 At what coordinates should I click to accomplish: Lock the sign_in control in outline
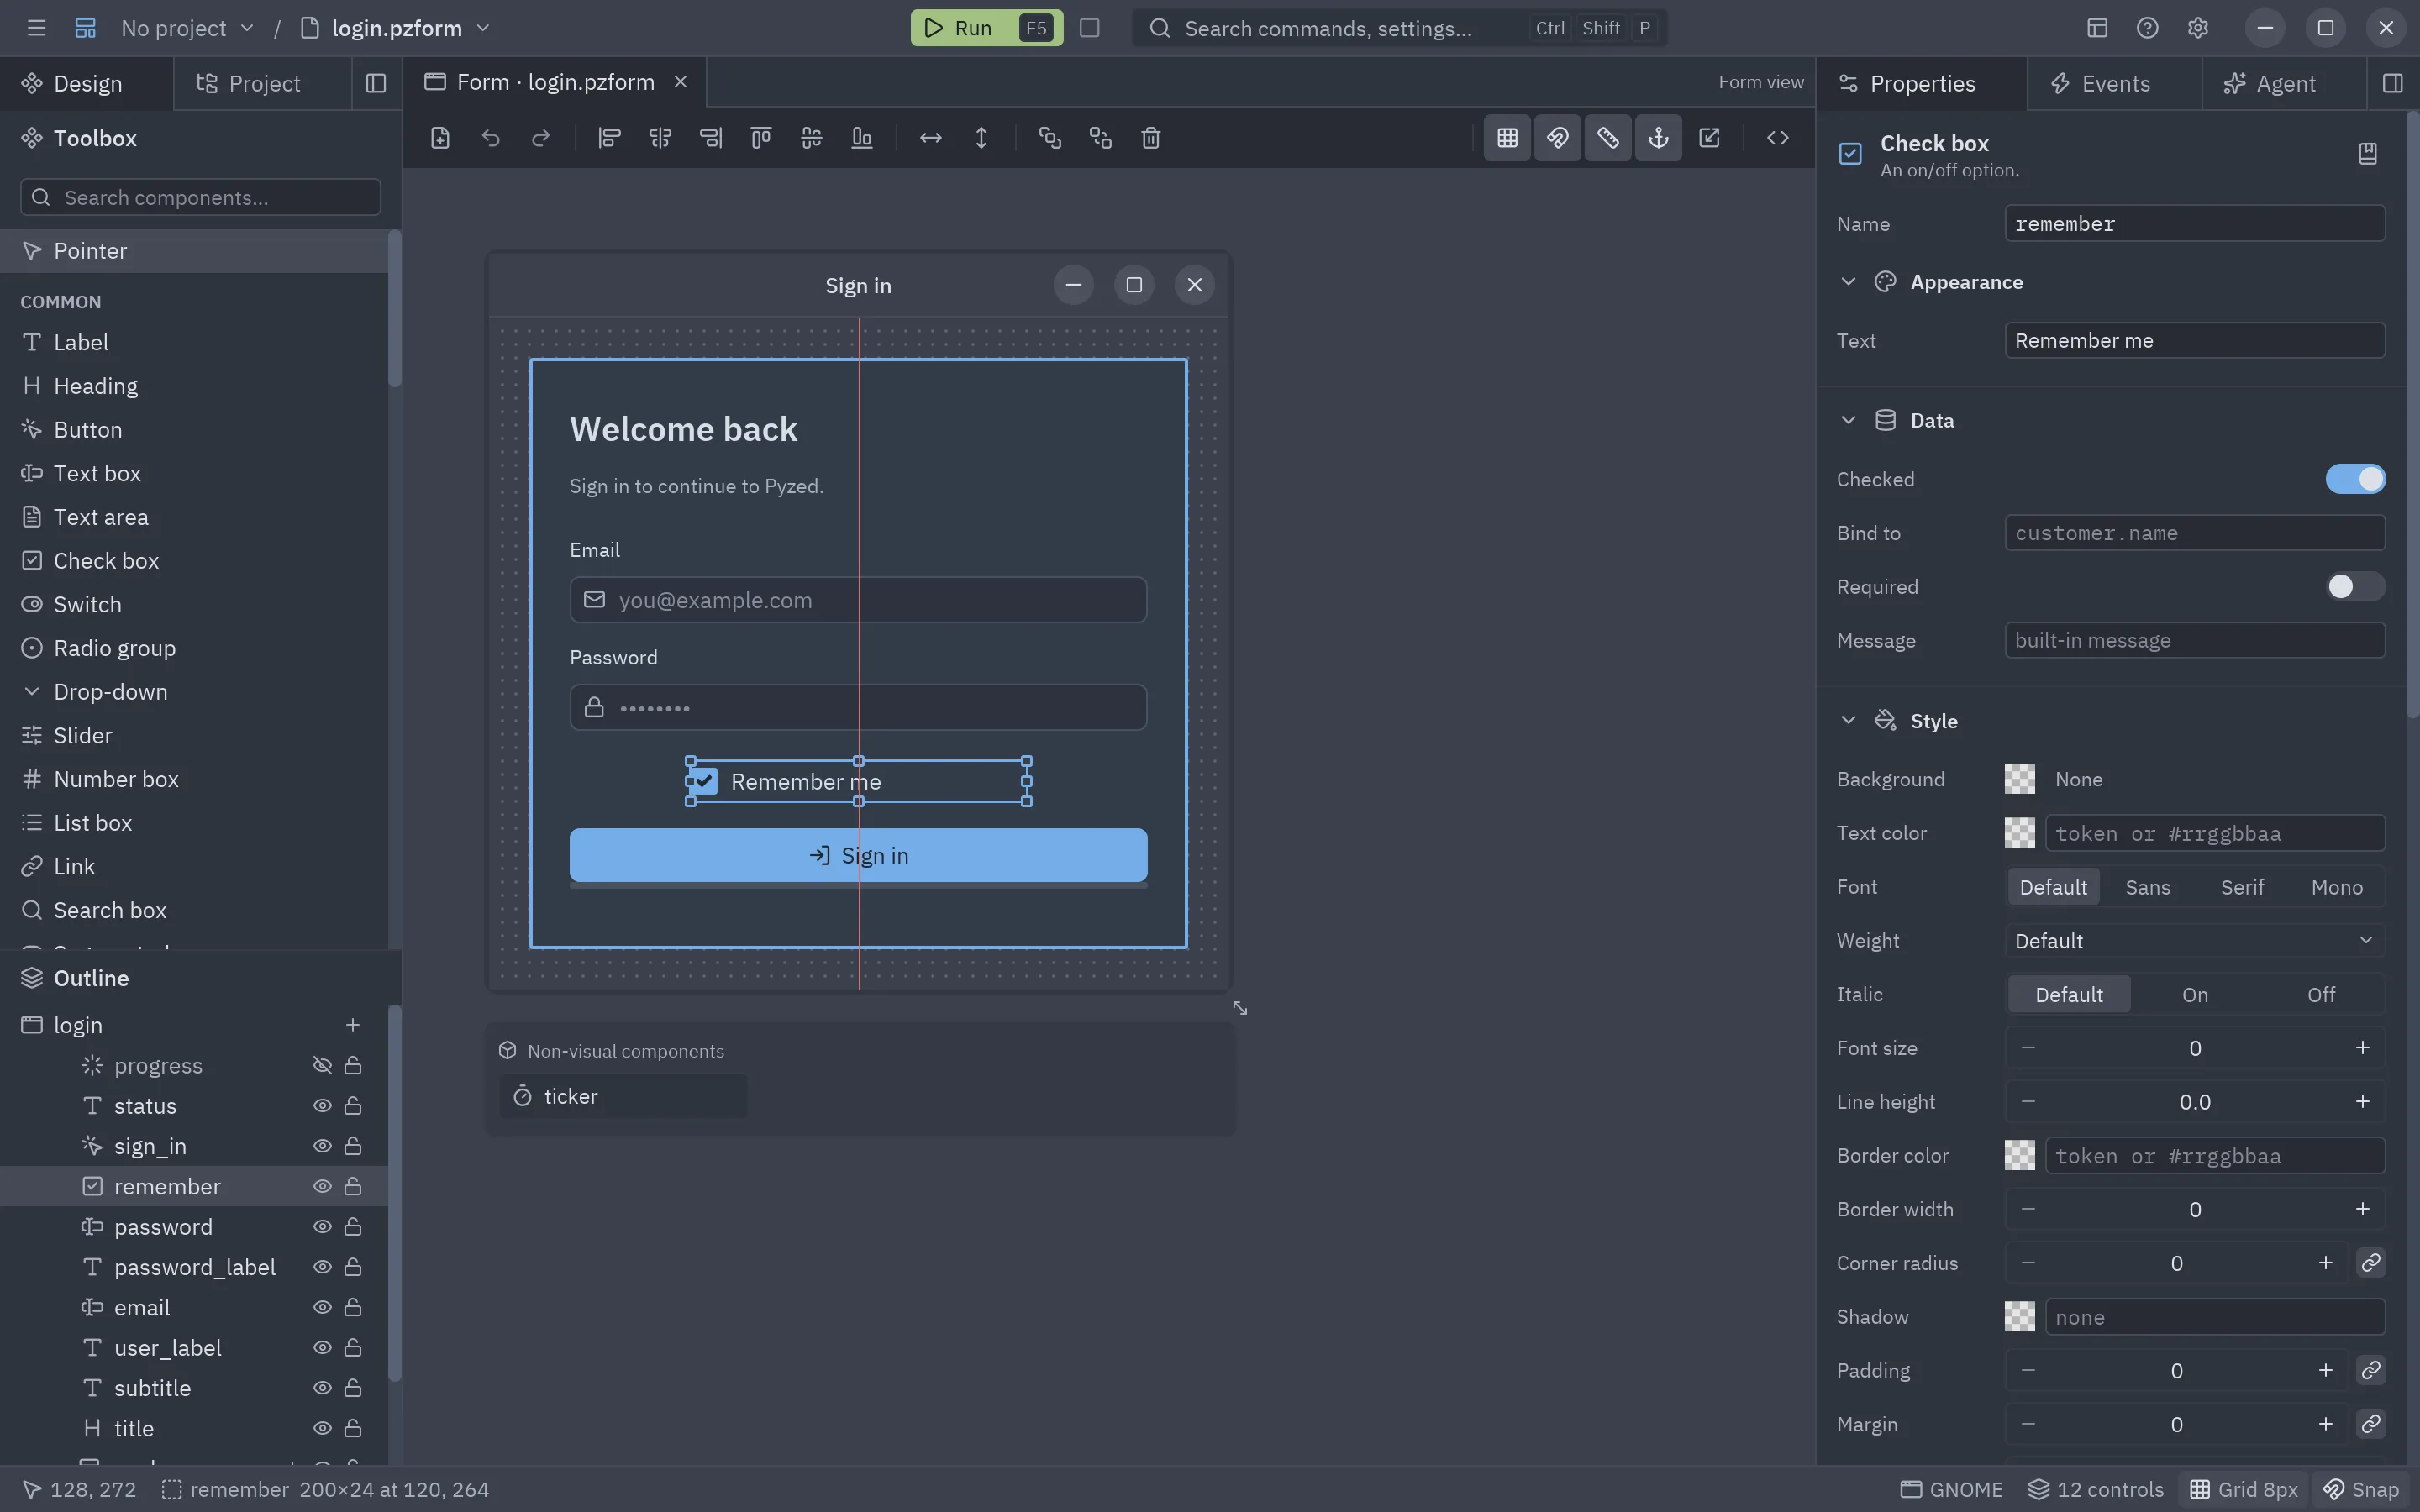coord(353,1146)
